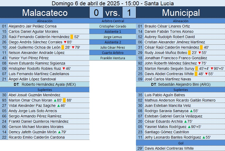The image size is (225, 151).
Task: Click referee name Cristopher Corado
Action: (113, 26)
